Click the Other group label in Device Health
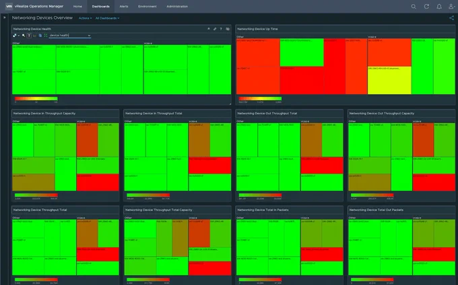 (x=16, y=43)
